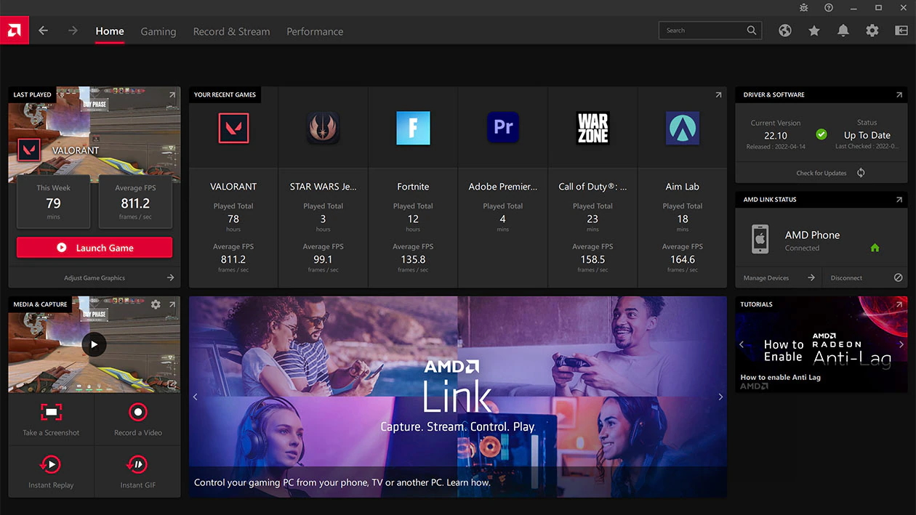Image resolution: width=916 pixels, height=515 pixels.
Task: Click the Launch Game button
Action: pyautogui.click(x=95, y=248)
